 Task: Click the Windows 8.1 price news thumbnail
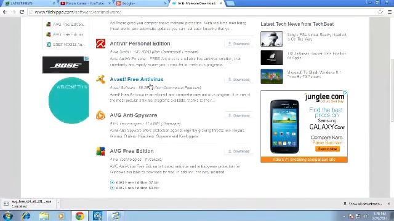(x=271, y=76)
